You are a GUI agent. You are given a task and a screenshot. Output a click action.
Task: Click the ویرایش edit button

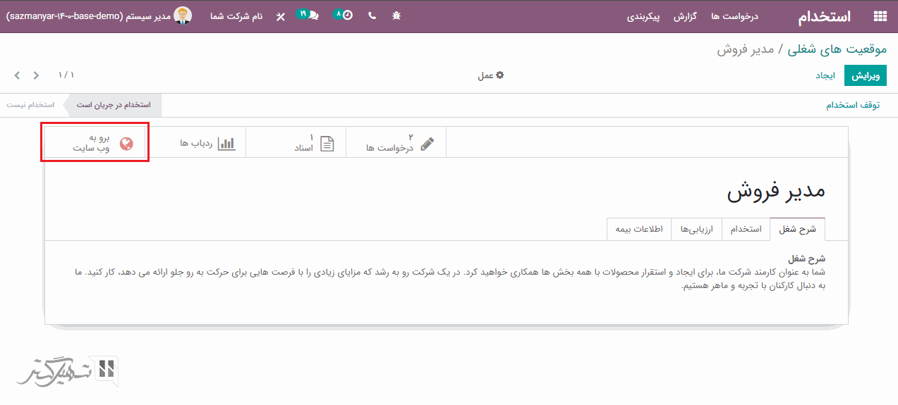865,75
